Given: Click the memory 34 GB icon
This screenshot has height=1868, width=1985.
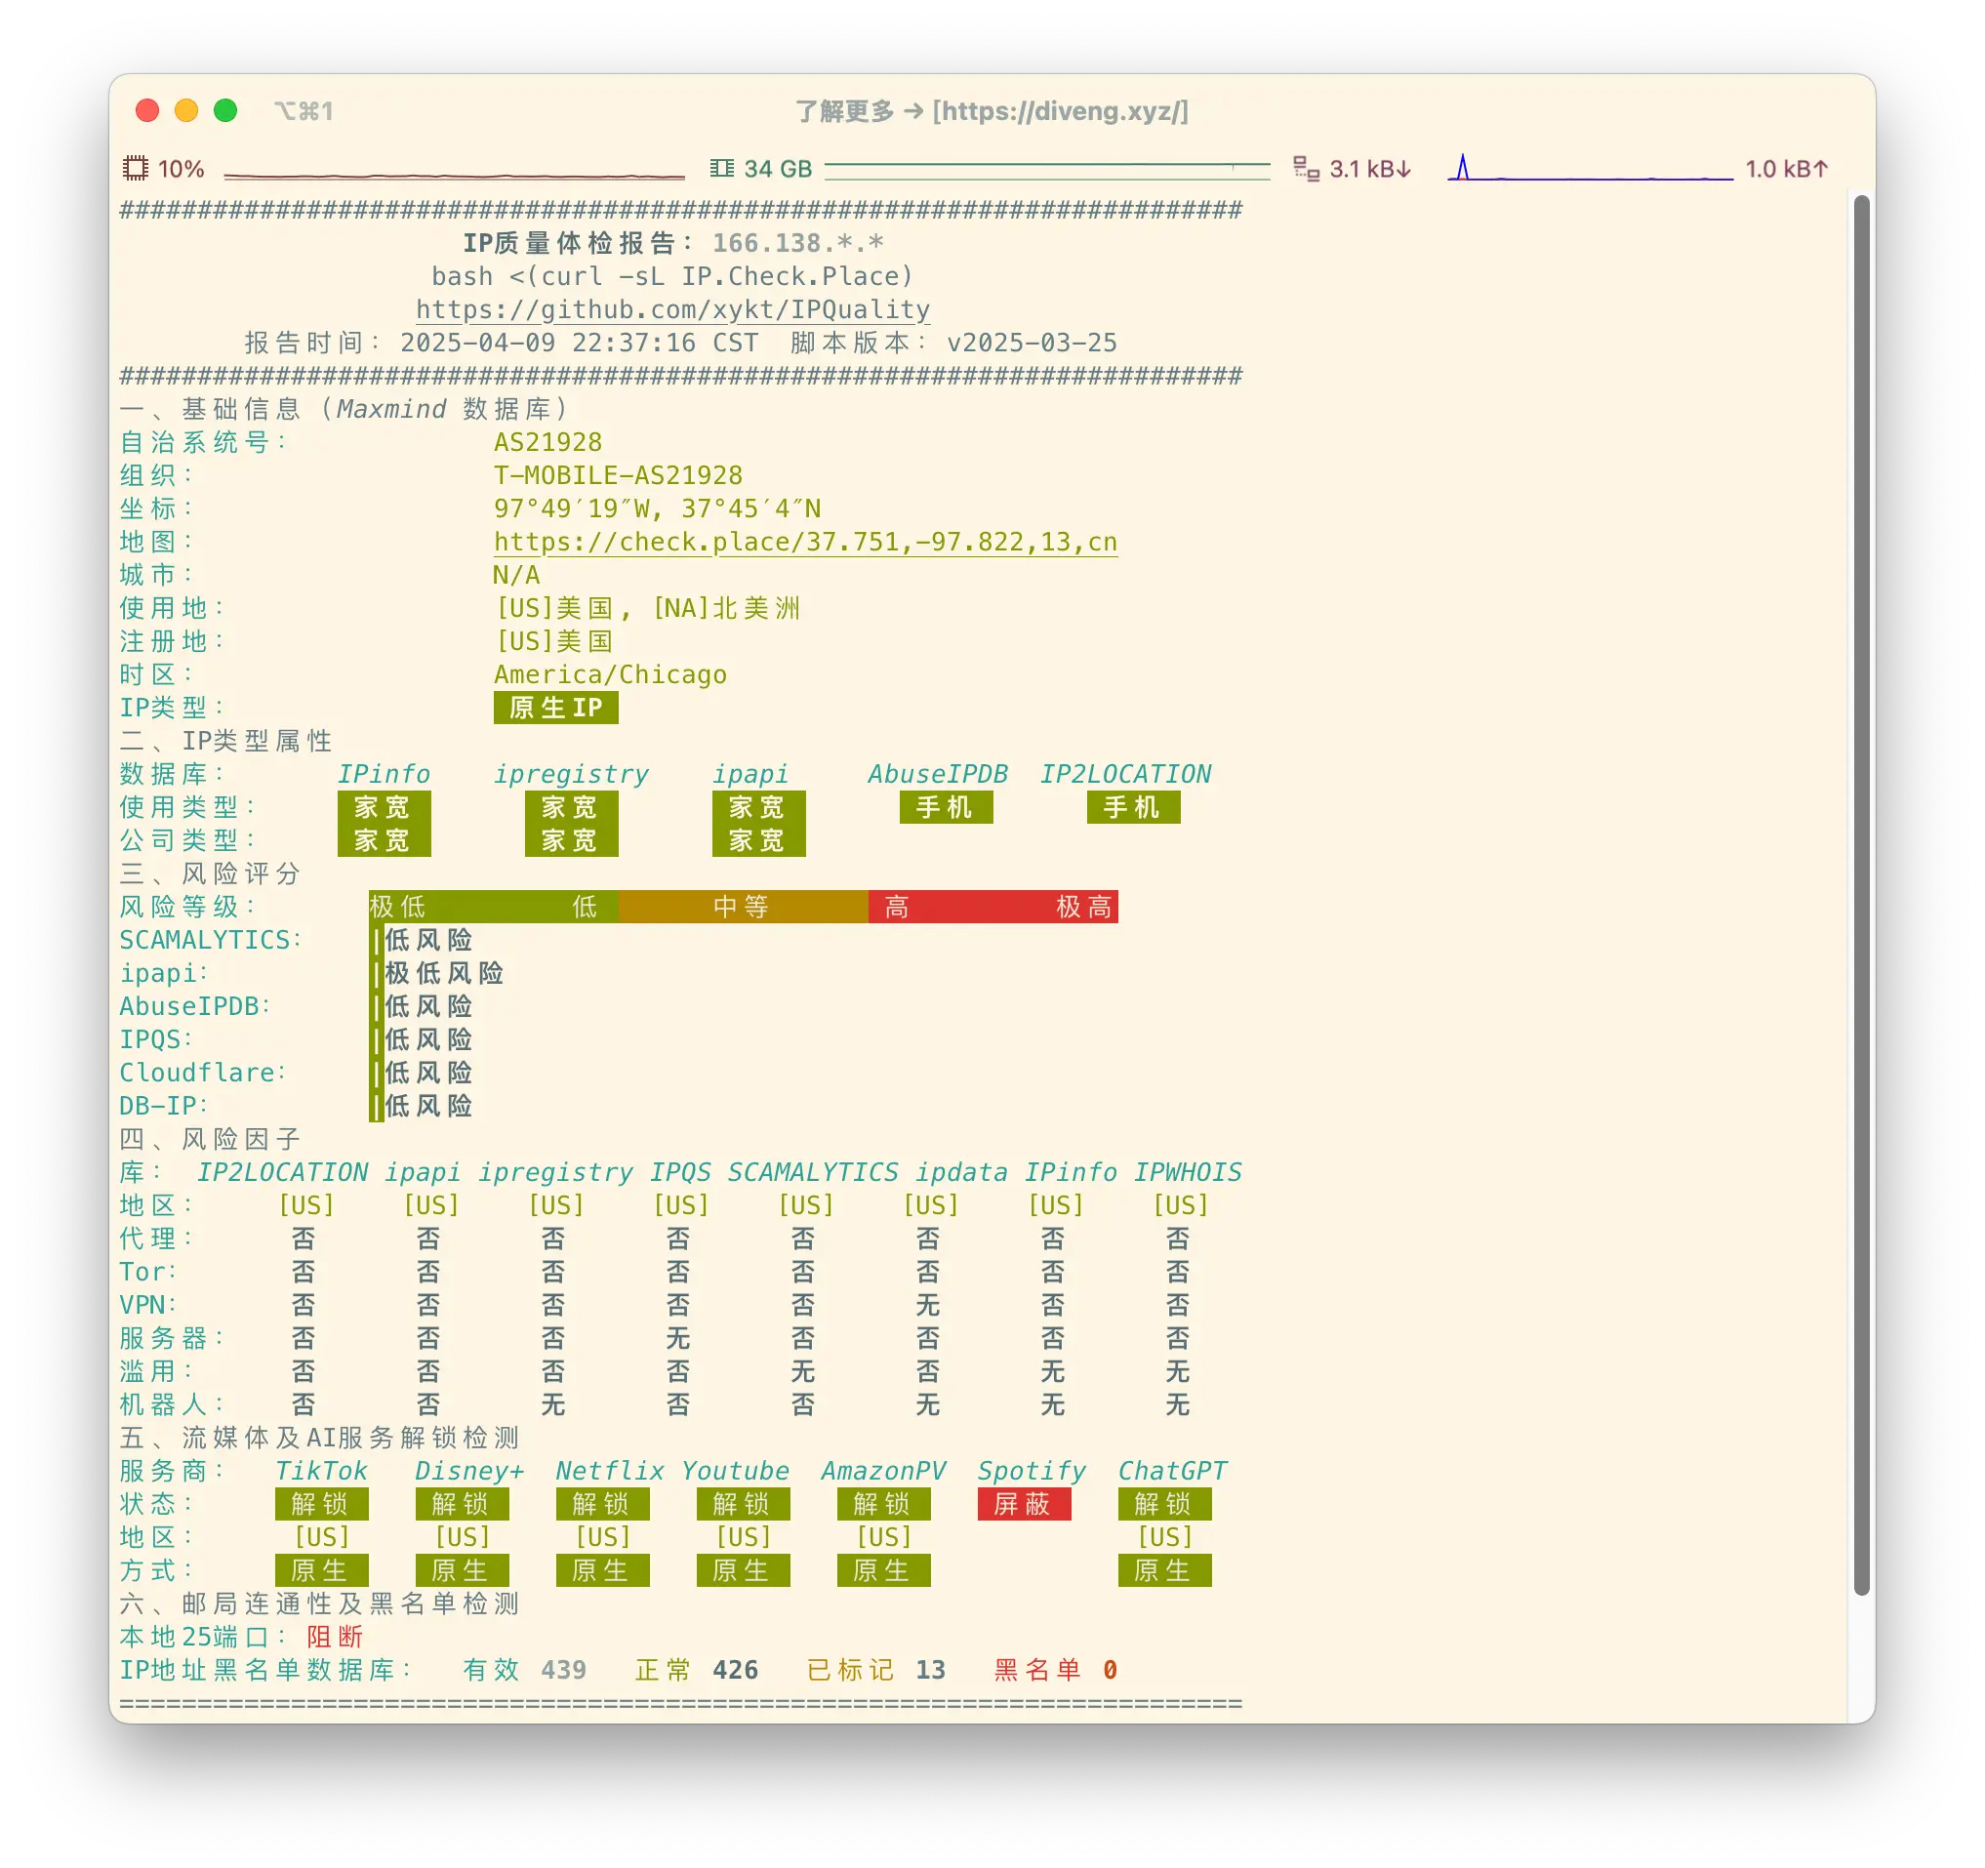Looking at the screenshot, I should [722, 169].
